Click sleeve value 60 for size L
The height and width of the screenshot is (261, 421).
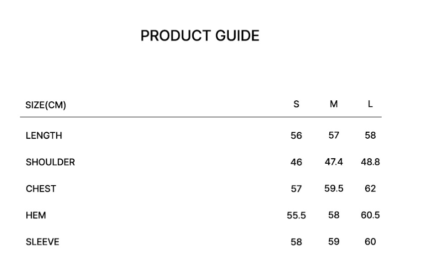(370, 242)
